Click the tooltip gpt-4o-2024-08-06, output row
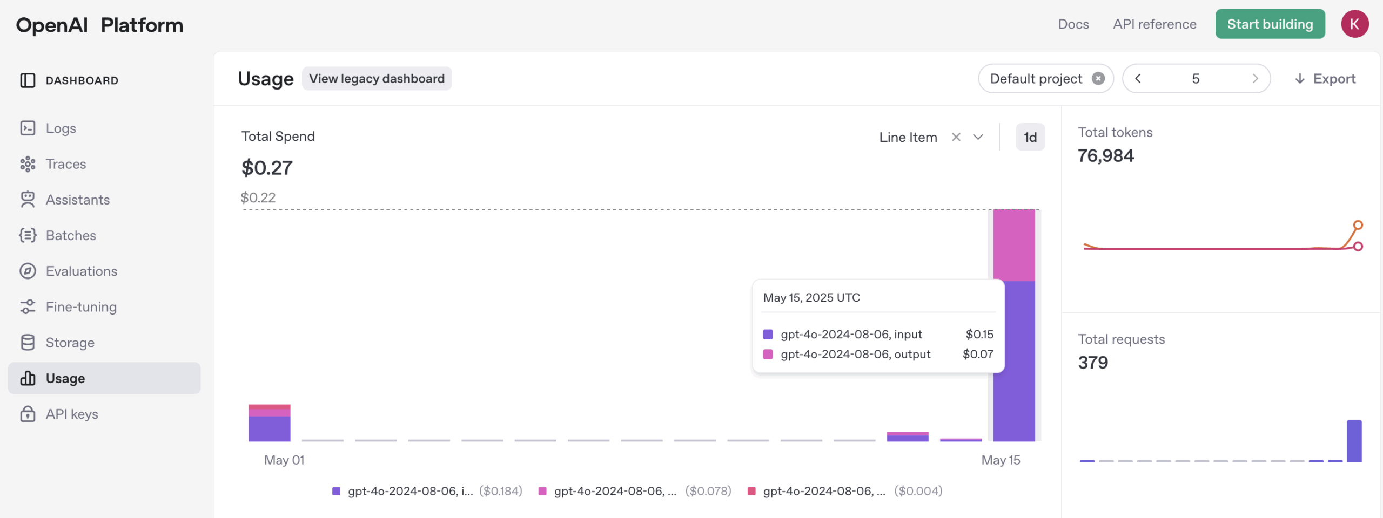The height and width of the screenshot is (518, 1383). 878,354
